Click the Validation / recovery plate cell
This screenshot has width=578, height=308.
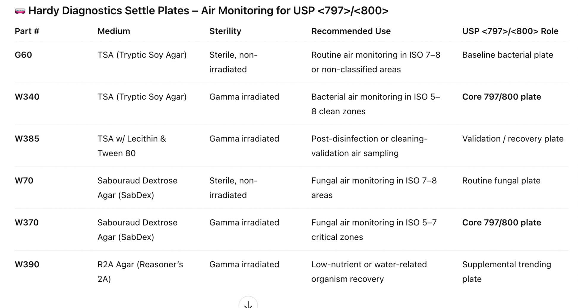point(512,139)
